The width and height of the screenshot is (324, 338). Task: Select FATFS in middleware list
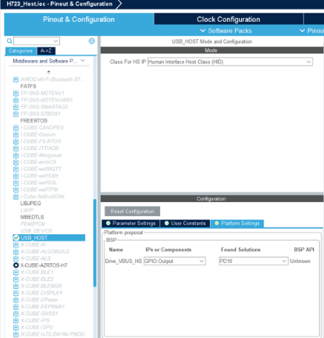click(28, 86)
